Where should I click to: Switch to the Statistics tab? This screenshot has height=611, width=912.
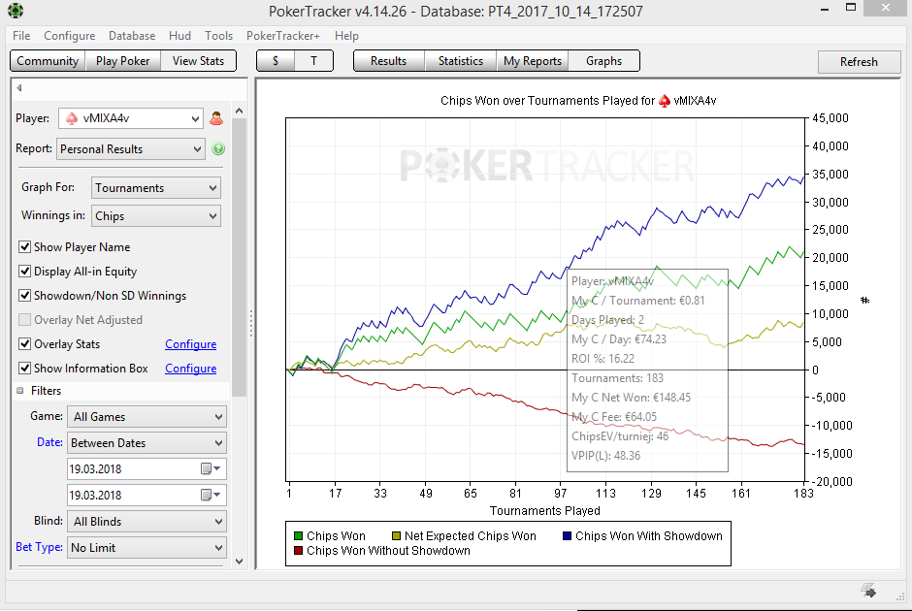pyautogui.click(x=461, y=61)
